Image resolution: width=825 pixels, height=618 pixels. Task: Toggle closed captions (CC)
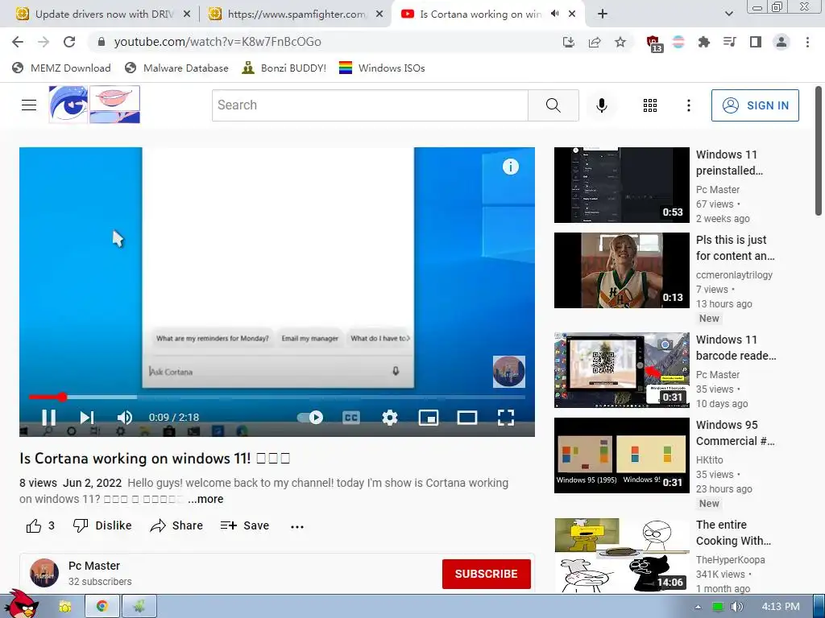coord(351,418)
